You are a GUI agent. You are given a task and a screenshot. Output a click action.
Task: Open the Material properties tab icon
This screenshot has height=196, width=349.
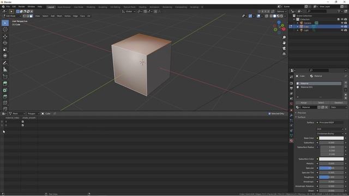[291, 140]
